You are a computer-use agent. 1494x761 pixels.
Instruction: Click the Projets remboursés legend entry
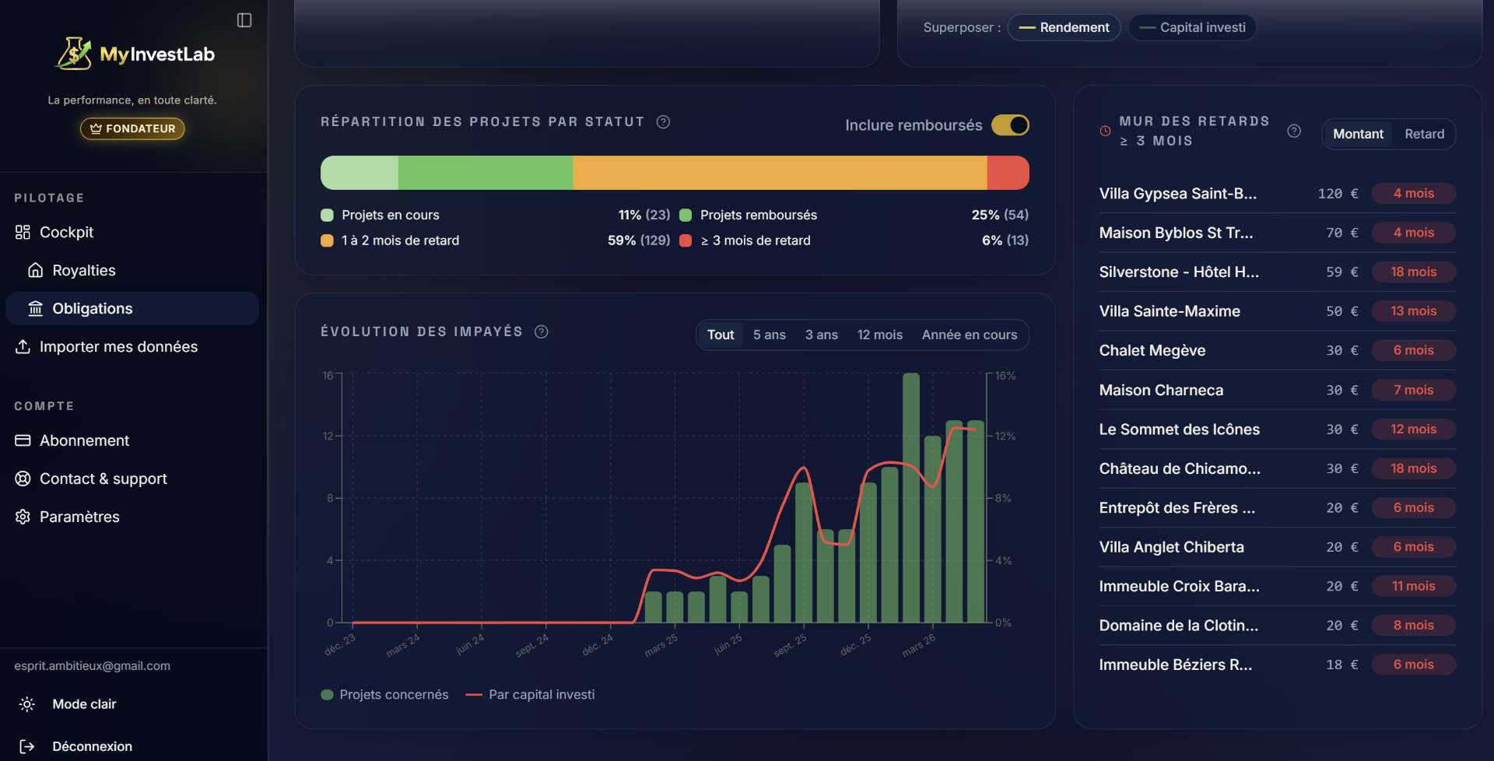(854, 215)
